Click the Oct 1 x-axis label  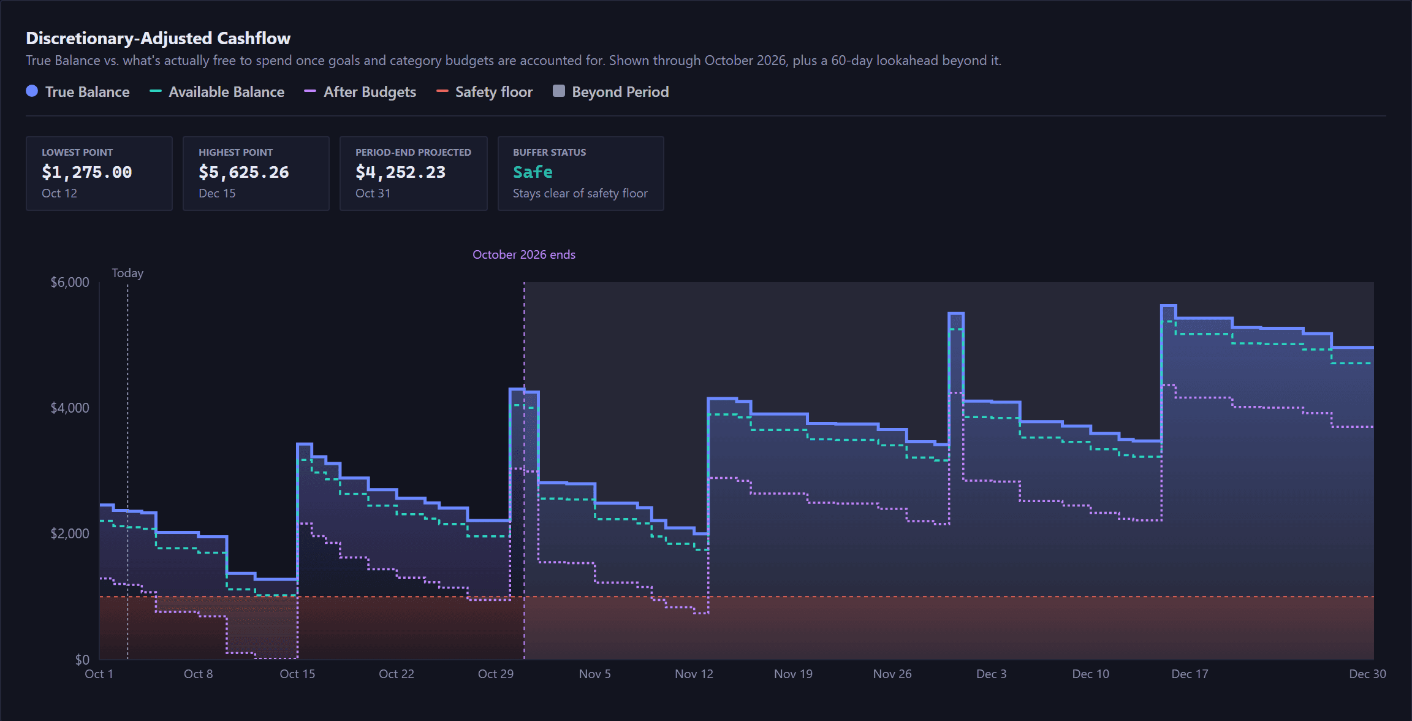[x=99, y=674]
